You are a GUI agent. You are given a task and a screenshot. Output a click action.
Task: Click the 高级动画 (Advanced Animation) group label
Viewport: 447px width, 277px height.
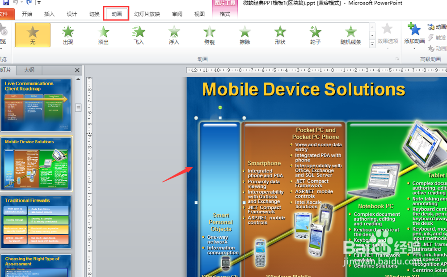click(430, 59)
